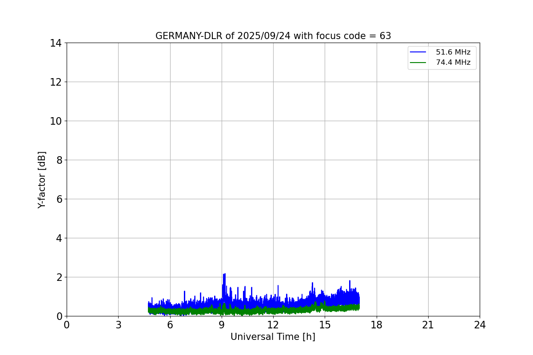Click x-axis tick label 15
The width and height of the screenshot is (533, 355).
[x=325, y=325]
